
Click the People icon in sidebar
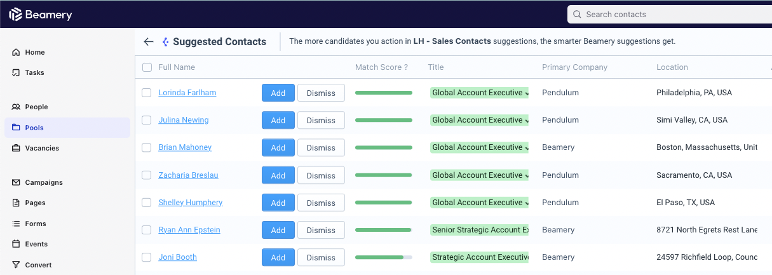point(16,107)
